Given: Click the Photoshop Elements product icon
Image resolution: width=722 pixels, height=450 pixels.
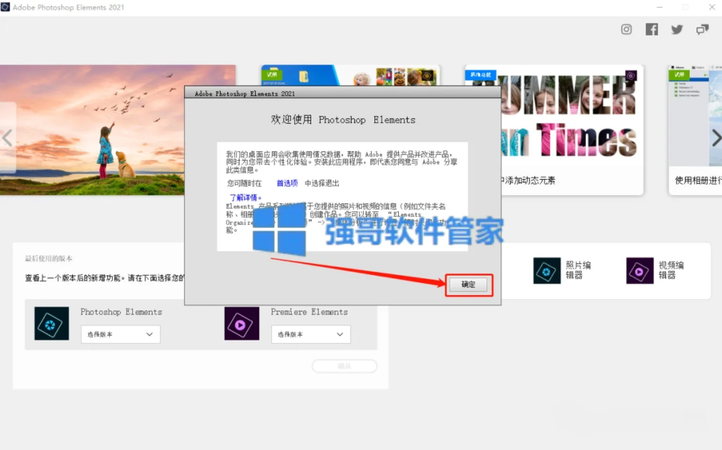Looking at the screenshot, I should coord(52,323).
